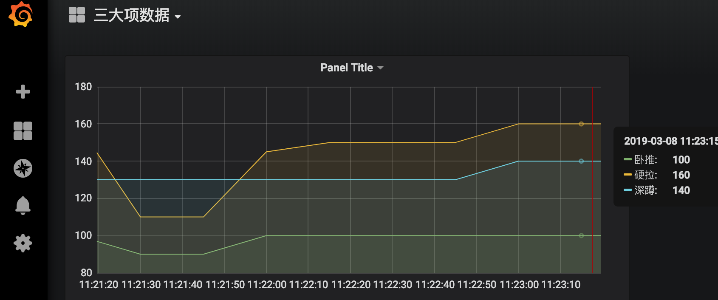
Task: Click the red vertical crosshair line
Action: 593,200
